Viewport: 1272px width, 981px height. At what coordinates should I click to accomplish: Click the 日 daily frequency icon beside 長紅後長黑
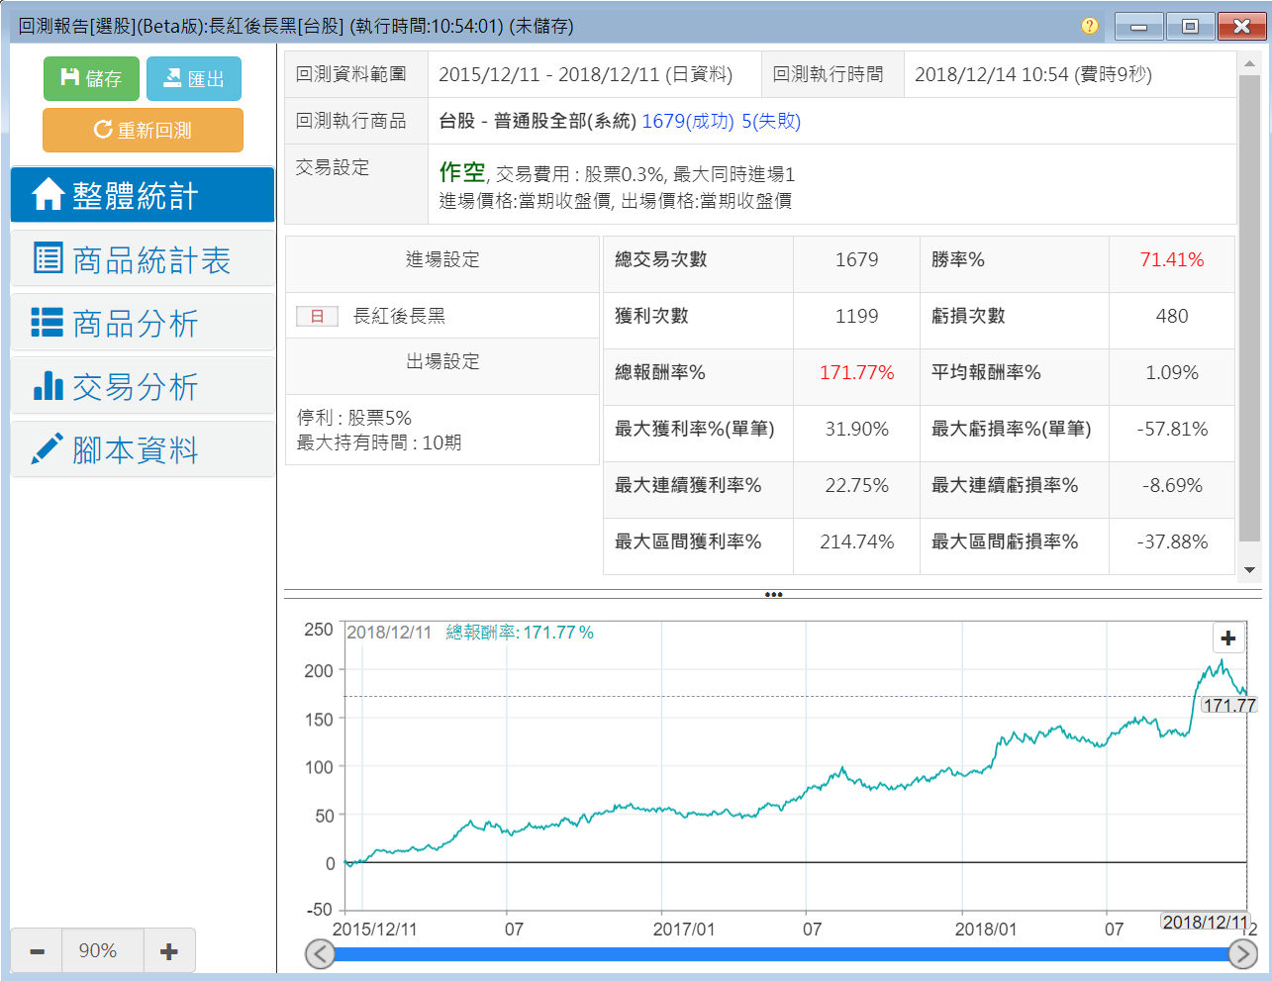click(317, 316)
